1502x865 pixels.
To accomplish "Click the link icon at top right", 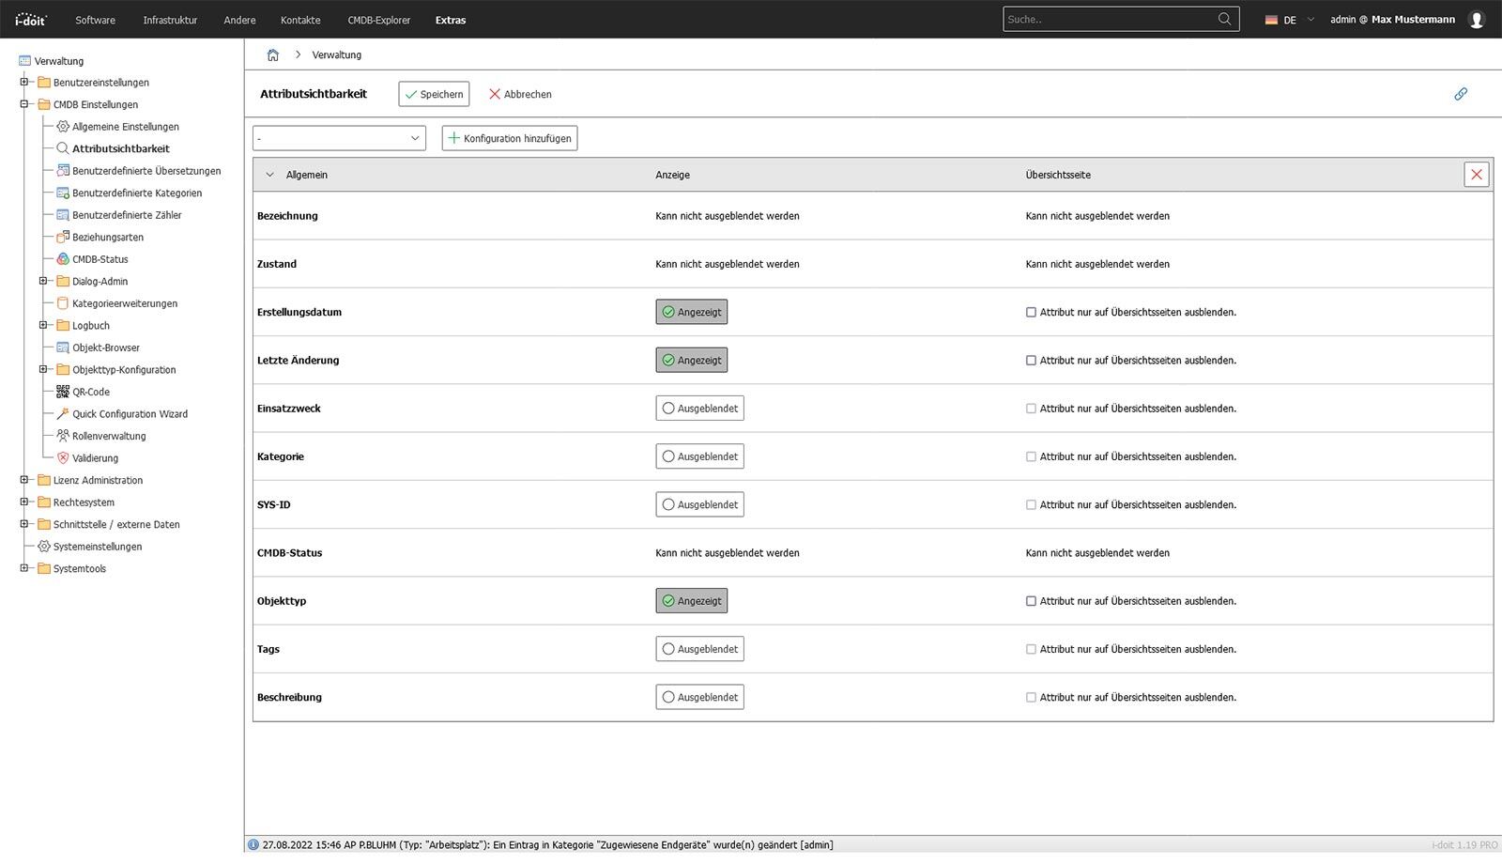I will [1461, 94].
